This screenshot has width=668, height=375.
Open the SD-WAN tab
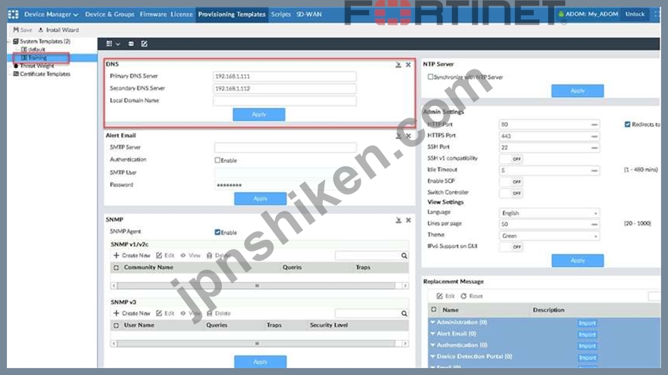309,14
